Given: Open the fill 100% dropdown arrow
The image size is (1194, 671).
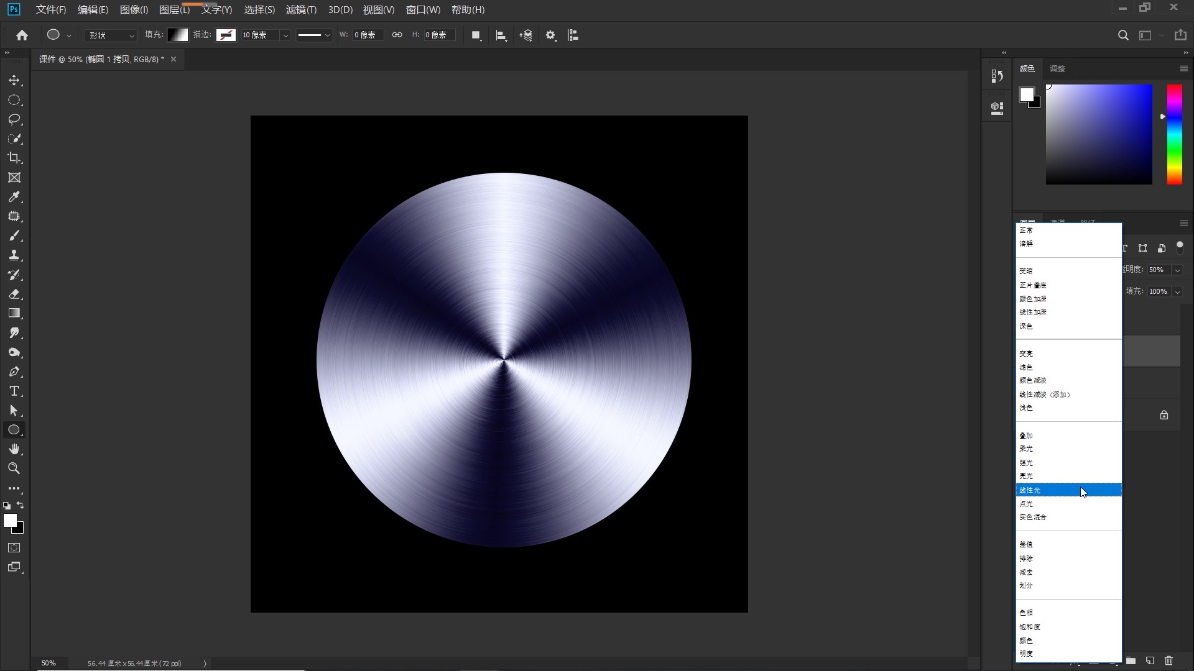Looking at the screenshot, I should (1177, 292).
